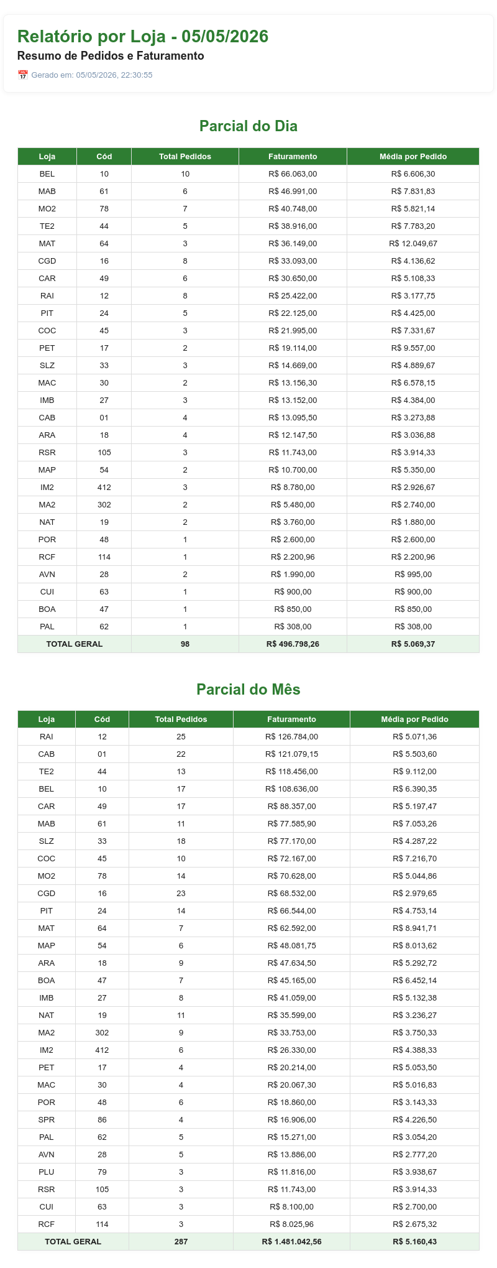
Task: Select the SPR store cell in monthly table
Action: pos(47,1120)
